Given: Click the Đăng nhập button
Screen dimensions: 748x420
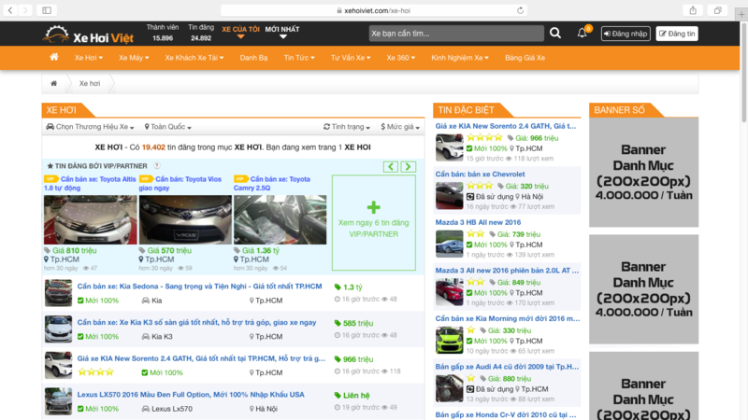Looking at the screenshot, I should [x=626, y=34].
